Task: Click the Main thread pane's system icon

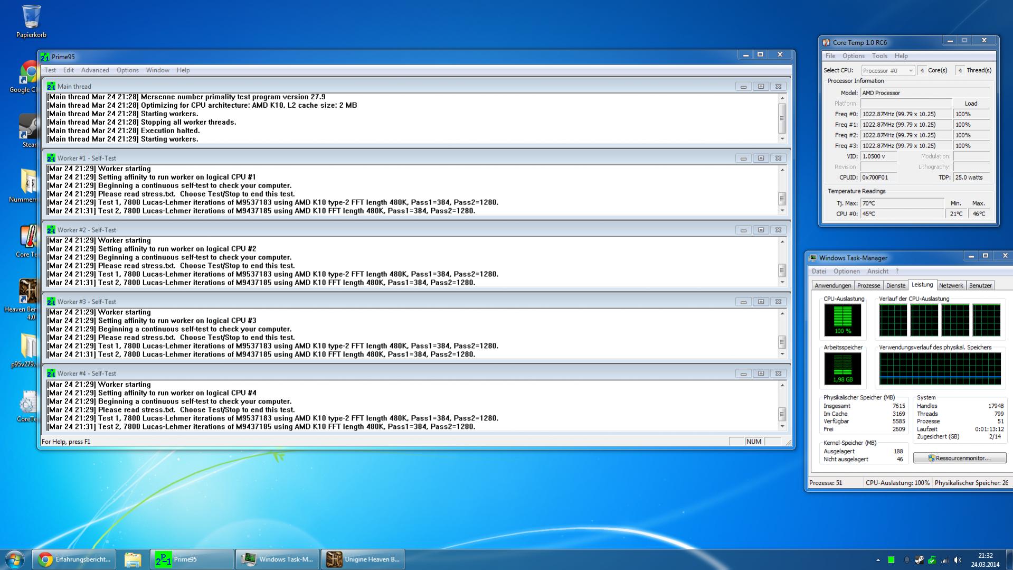Action: pos(51,86)
